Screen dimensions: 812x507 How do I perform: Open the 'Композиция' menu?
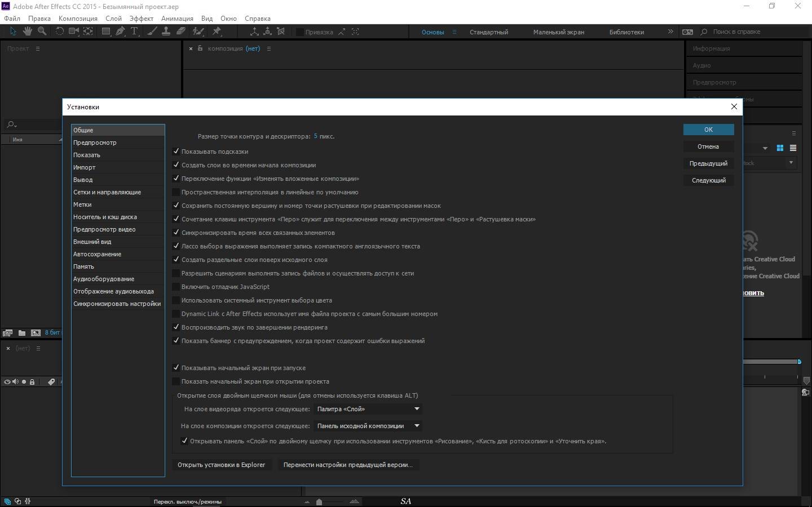coord(78,18)
